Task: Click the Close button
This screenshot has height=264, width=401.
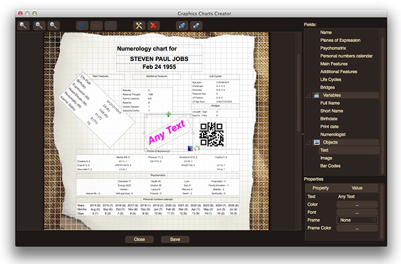Action: (139, 239)
